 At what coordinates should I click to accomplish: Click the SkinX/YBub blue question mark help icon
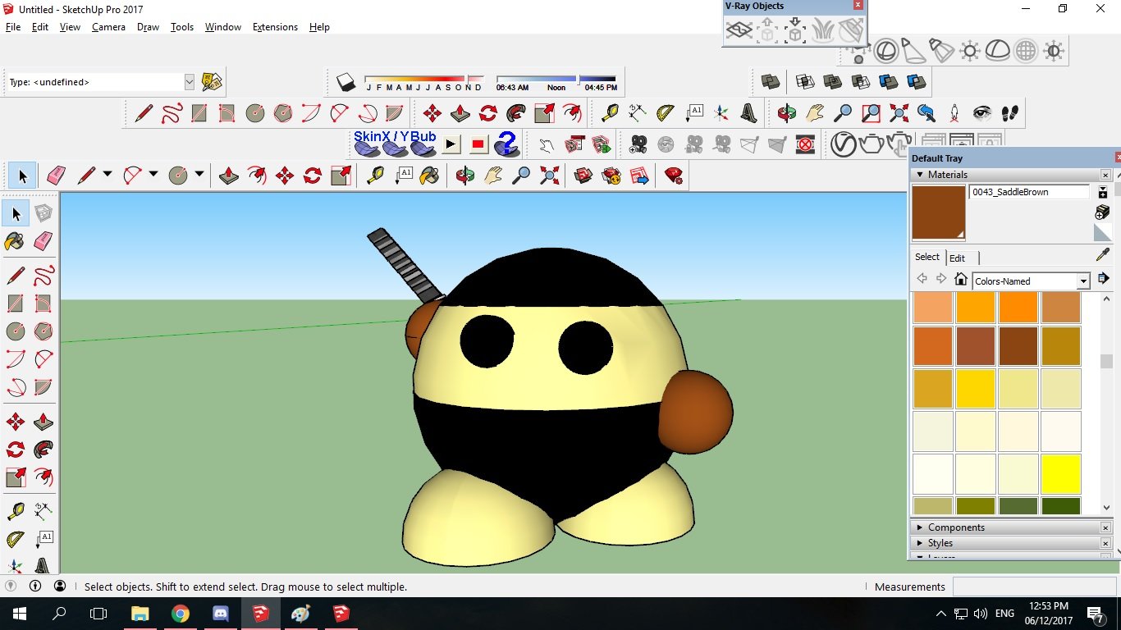point(506,145)
